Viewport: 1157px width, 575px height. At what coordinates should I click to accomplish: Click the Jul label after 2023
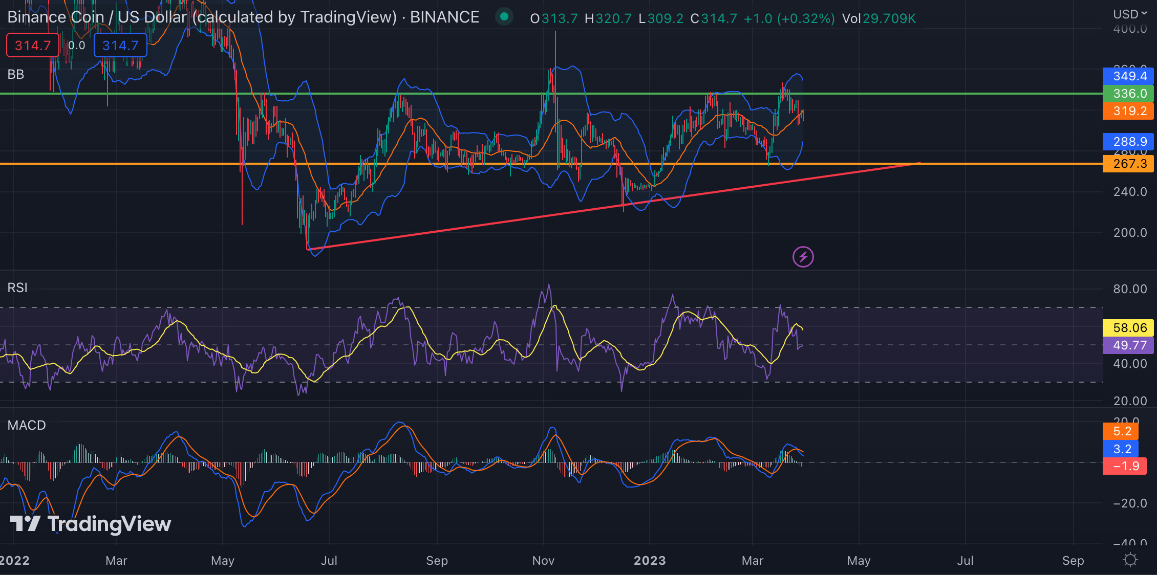tap(965, 561)
